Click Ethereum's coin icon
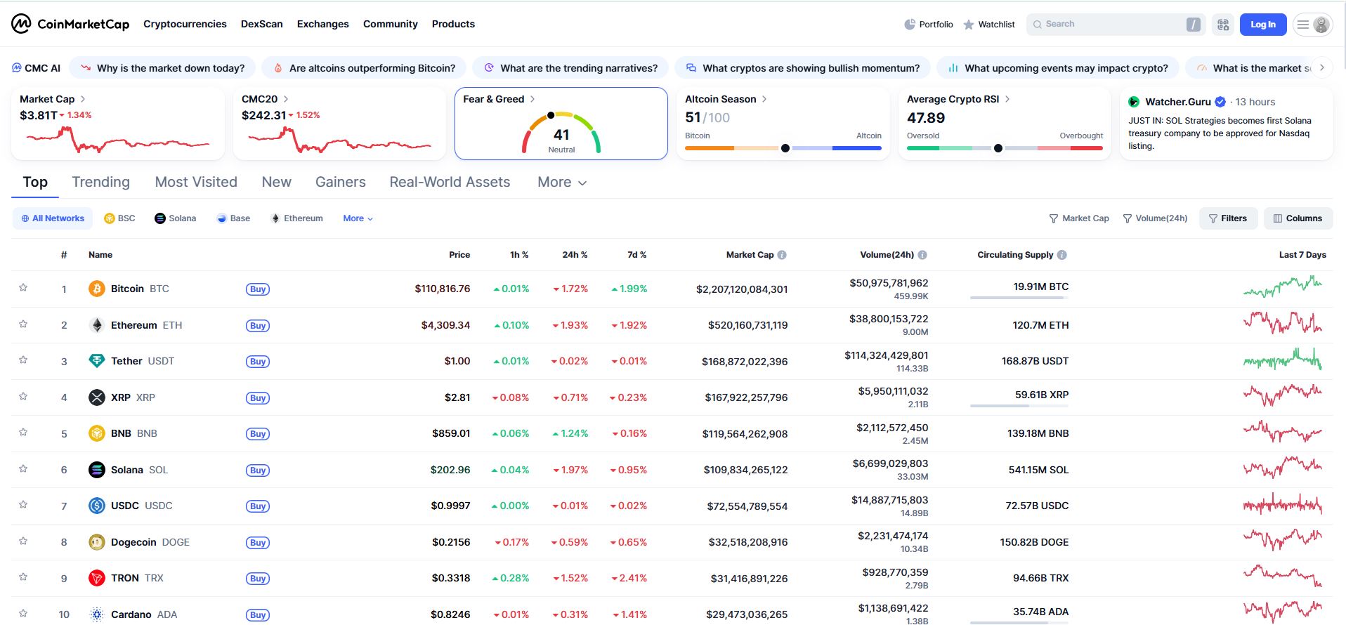Image resolution: width=1346 pixels, height=625 pixels. [97, 325]
